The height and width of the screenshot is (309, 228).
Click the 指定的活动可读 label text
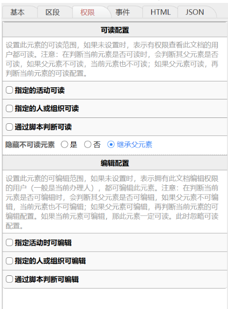39,91
